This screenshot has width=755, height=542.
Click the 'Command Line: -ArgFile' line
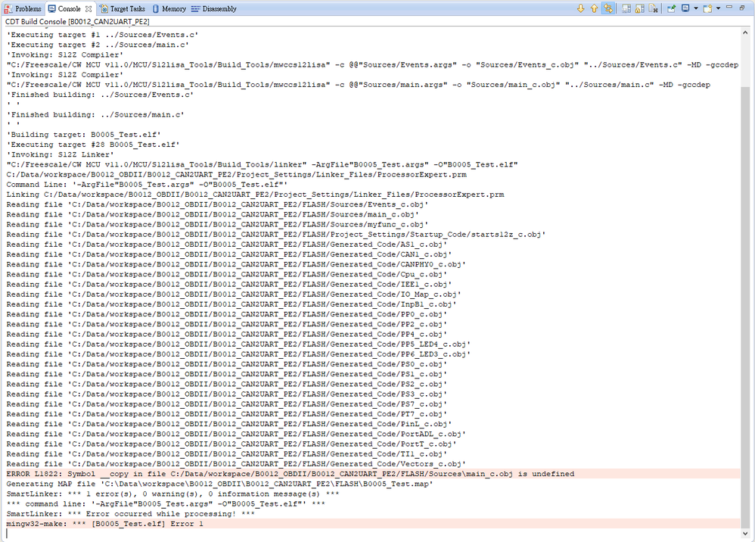point(147,185)
